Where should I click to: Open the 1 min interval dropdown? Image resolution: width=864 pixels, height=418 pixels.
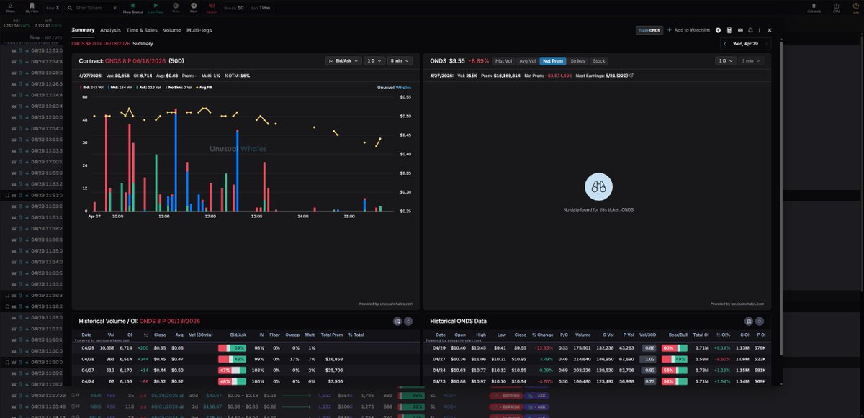pos(752,61)
